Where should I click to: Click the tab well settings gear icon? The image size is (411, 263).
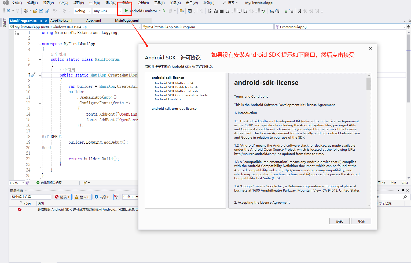[409, 21]
